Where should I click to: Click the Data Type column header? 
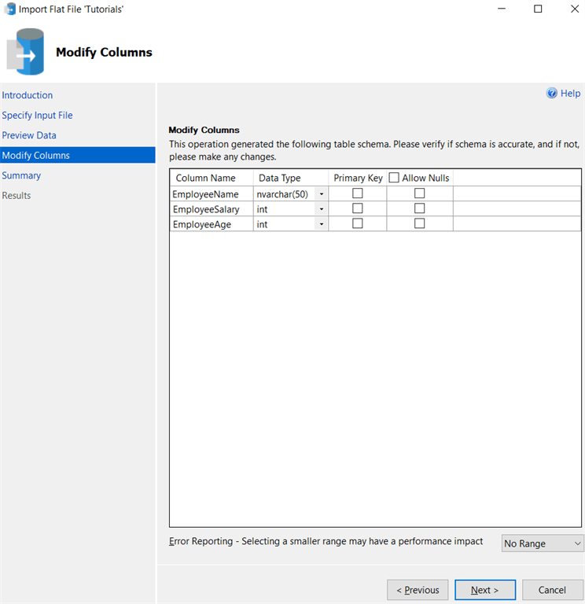[x=291, y=178]
